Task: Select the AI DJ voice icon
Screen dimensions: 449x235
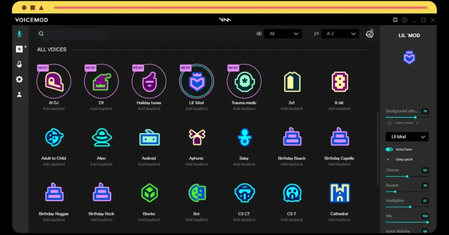Action: (x=54, y=81)
